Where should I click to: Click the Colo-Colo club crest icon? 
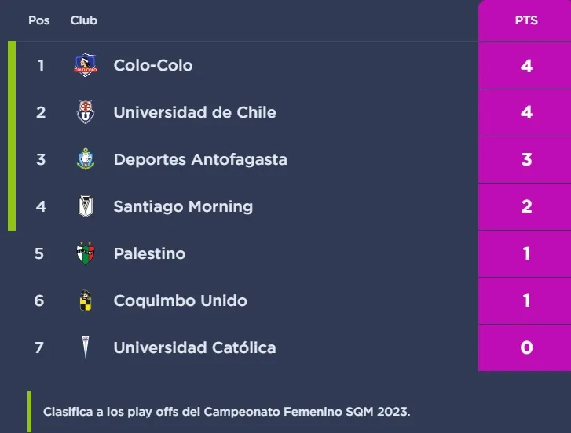click(x=85, y=65)
